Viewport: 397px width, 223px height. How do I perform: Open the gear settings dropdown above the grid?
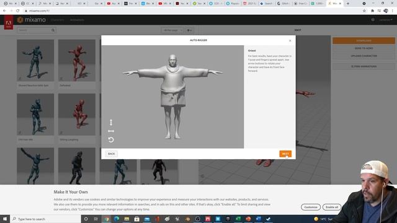pyautogui.click(x=189, y=30)
